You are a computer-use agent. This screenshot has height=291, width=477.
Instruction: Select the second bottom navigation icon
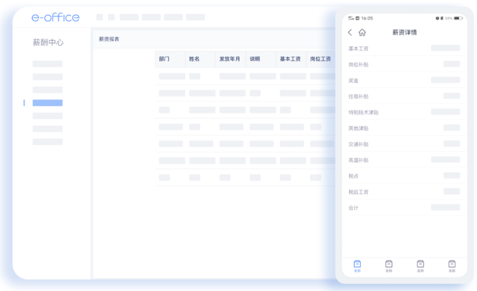[389, 265]
